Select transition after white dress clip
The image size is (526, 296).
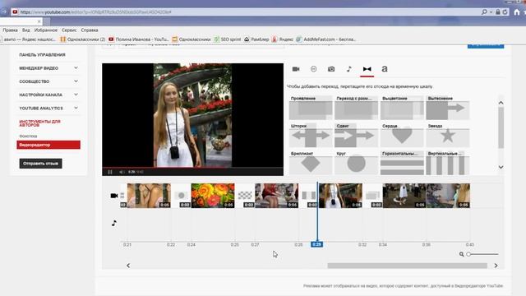[x=372, y=196]
